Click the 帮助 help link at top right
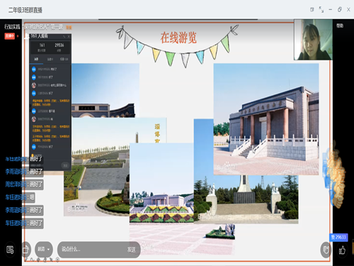The image size is (354, 266). click(x=340, y=26)
